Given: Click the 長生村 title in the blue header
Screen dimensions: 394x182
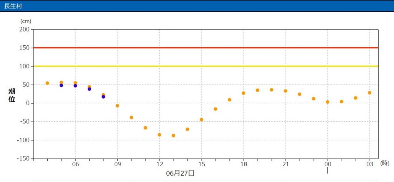Looking at the screenshot, I should (13, 6).
